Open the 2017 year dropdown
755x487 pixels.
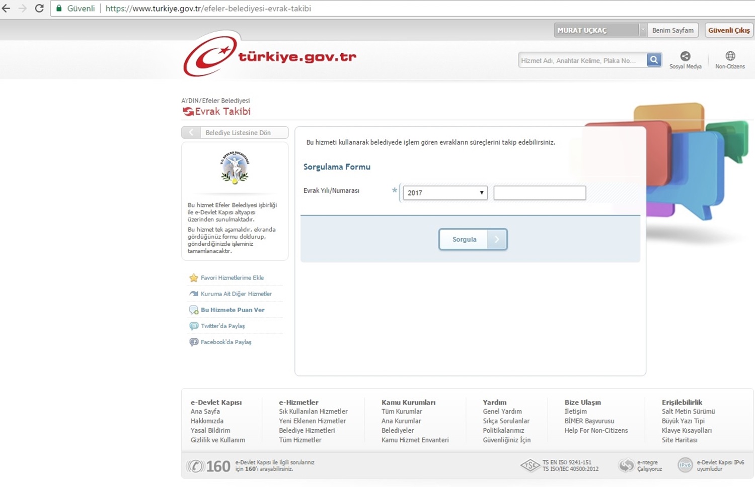[445, 193]
